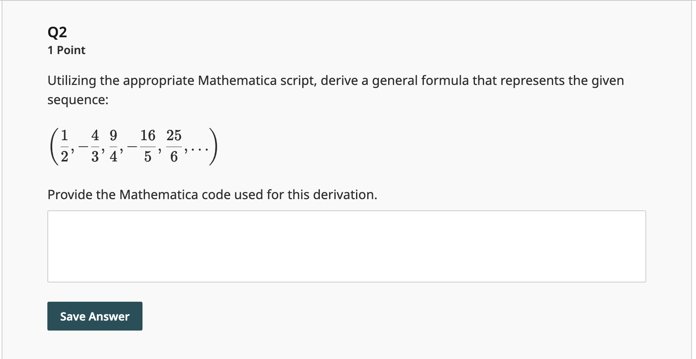Image resolution: width=696 pixels, height=359 pixels.
Task: Click the sequence's closing parenthesis
Action: (214, 146)
